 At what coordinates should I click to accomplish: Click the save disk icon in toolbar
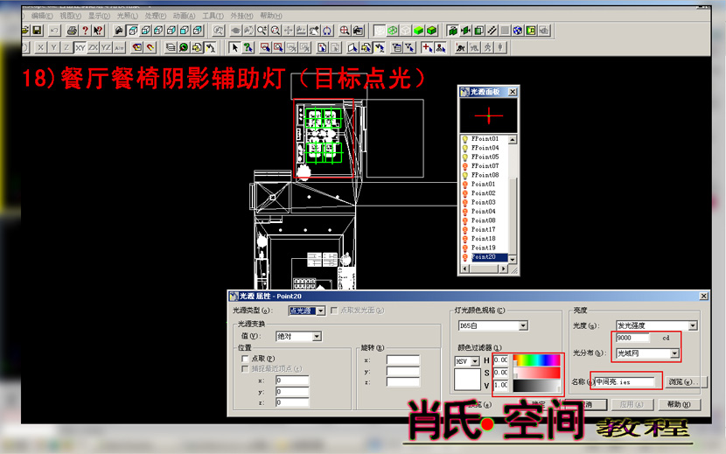(37, 31)
